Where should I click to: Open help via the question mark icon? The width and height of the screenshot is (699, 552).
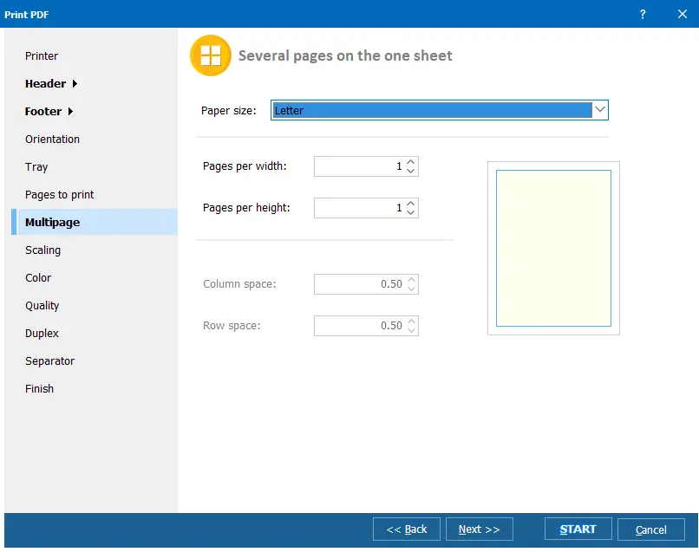coord(642,14)
